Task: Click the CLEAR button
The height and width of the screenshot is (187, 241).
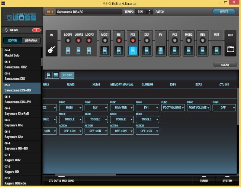Action: (x=225, y=65)
